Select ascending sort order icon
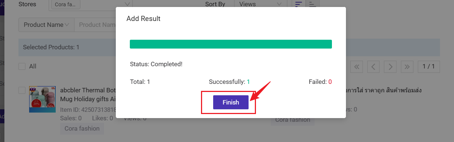 (x=312, y=4)
